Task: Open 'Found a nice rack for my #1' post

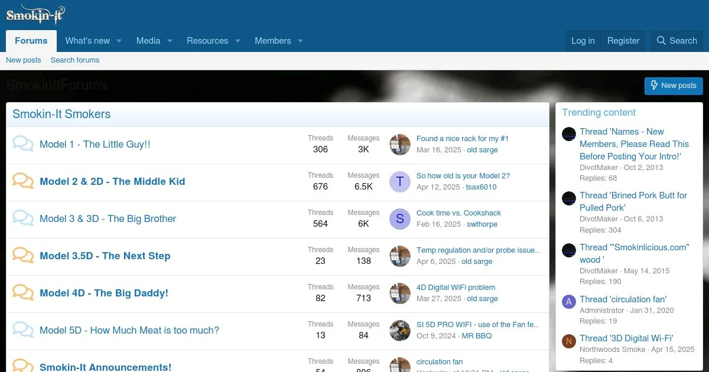Action: click(x=463, y=139)
